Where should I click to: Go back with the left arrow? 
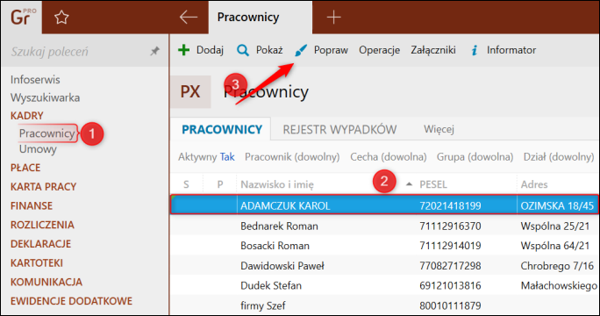click(x=189, y=18)
